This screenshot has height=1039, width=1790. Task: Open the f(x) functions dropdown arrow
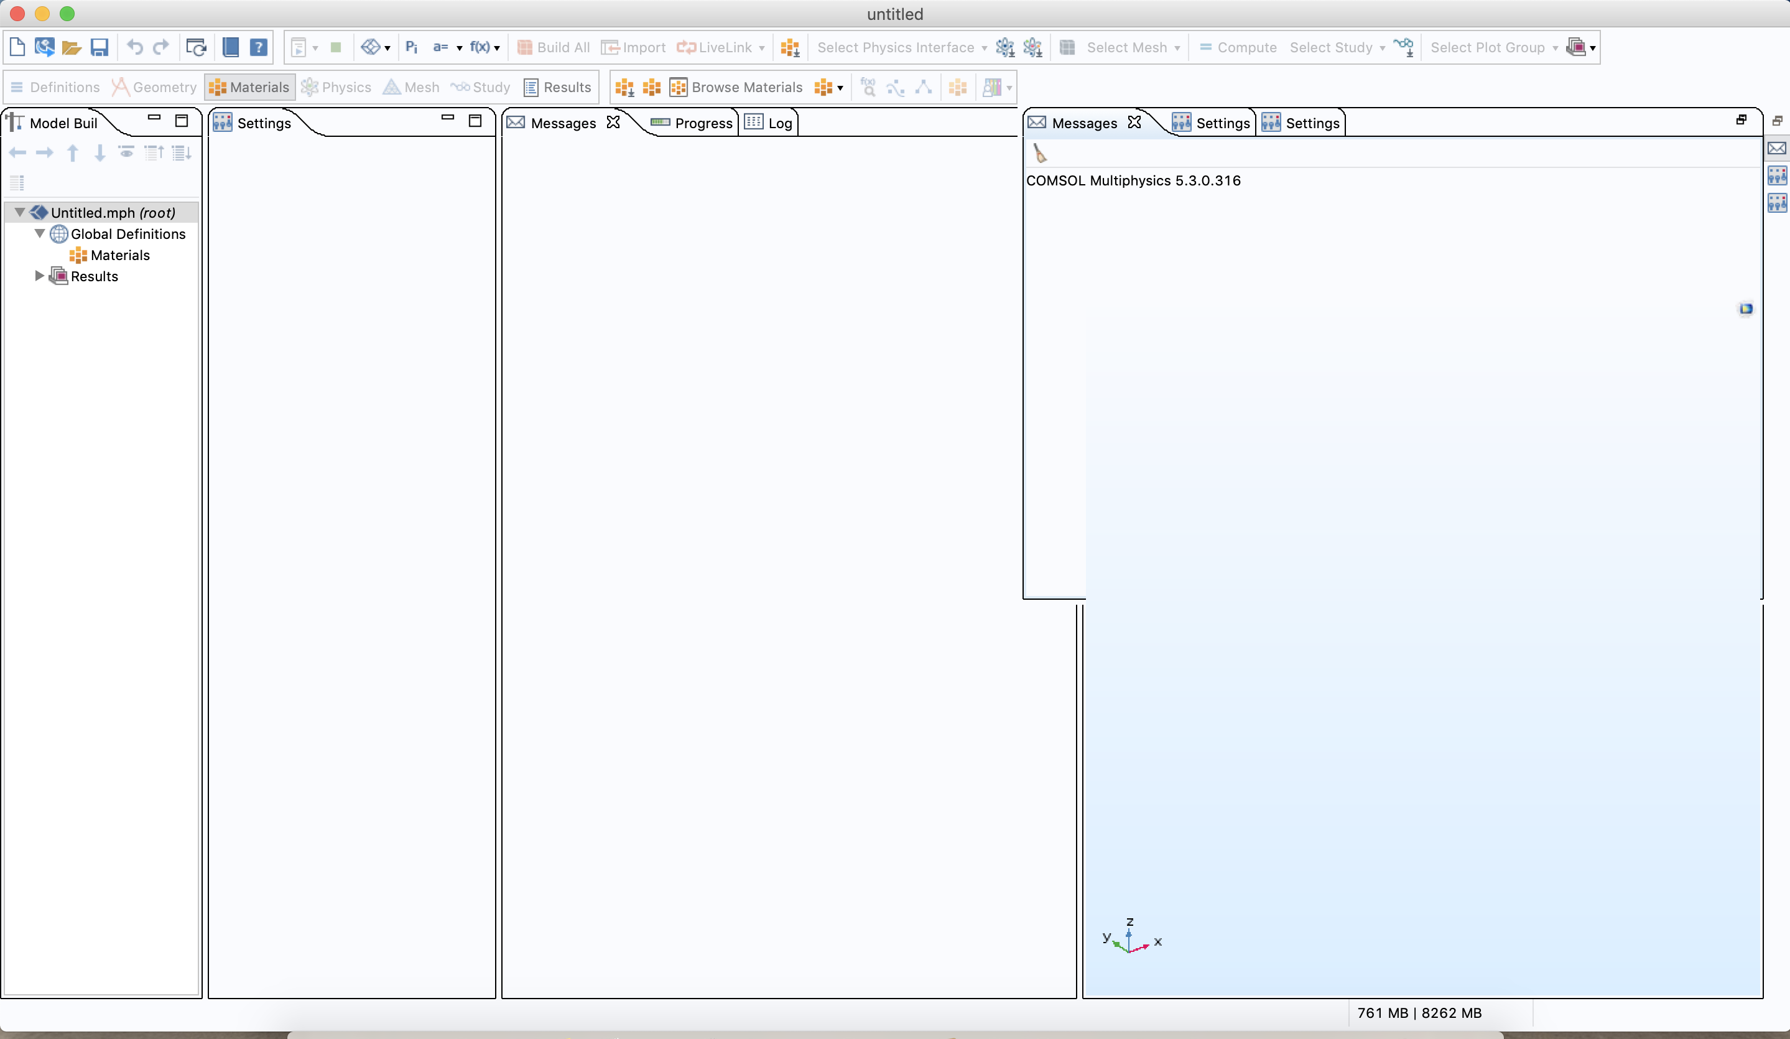point(496,49)
